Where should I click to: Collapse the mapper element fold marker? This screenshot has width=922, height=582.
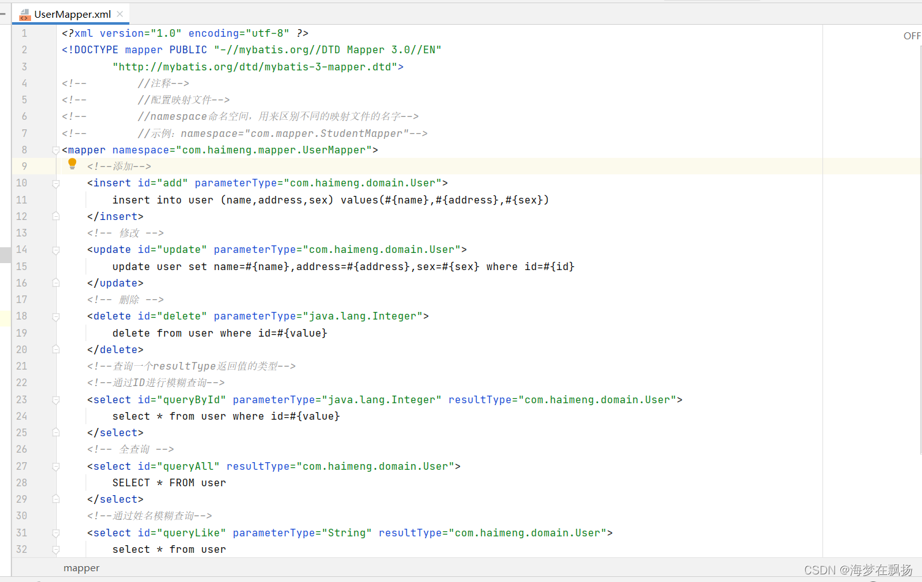pos(56,150)
